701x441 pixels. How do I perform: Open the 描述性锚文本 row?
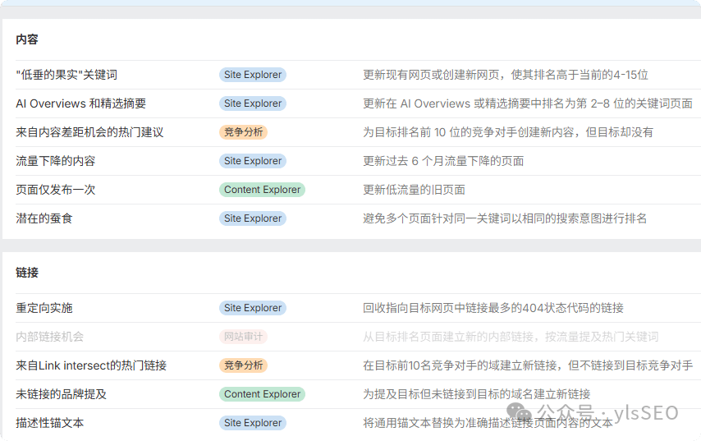pos(358,423)
